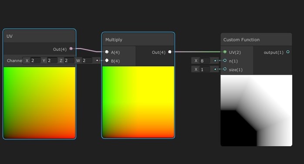The width and height of the screenshot is (304, 164).
Task: Click the UV node Out(4) output port
Action: (71, 49)
